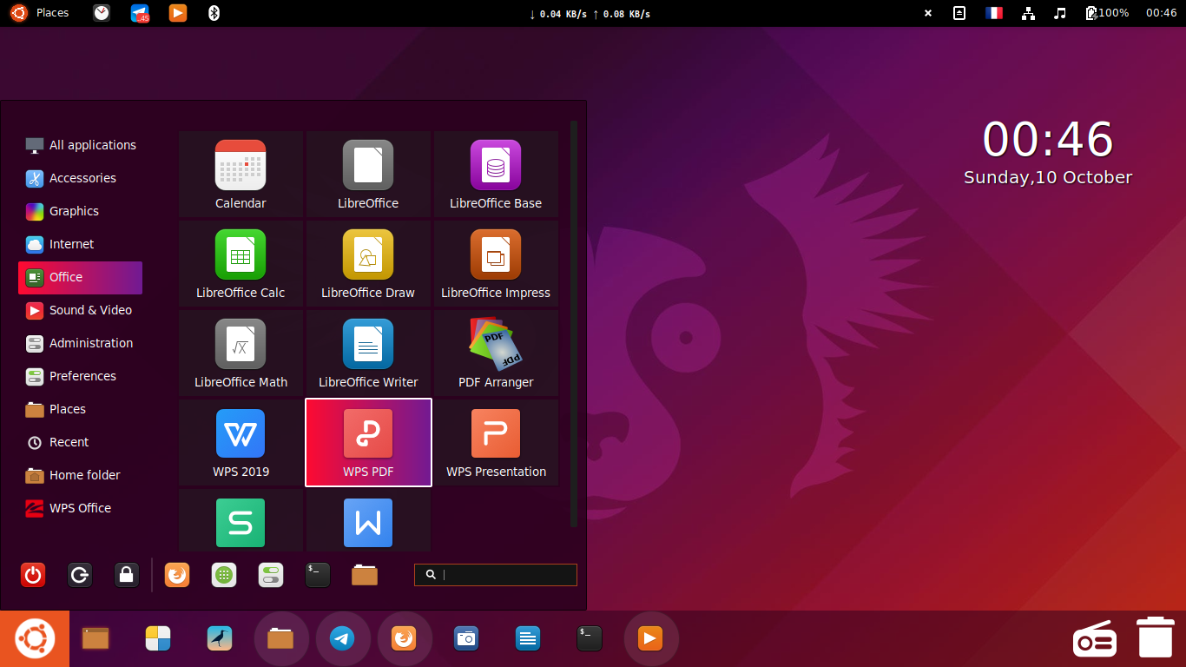
Task: Open LibreOffice Math
Action: coord(240,353)
